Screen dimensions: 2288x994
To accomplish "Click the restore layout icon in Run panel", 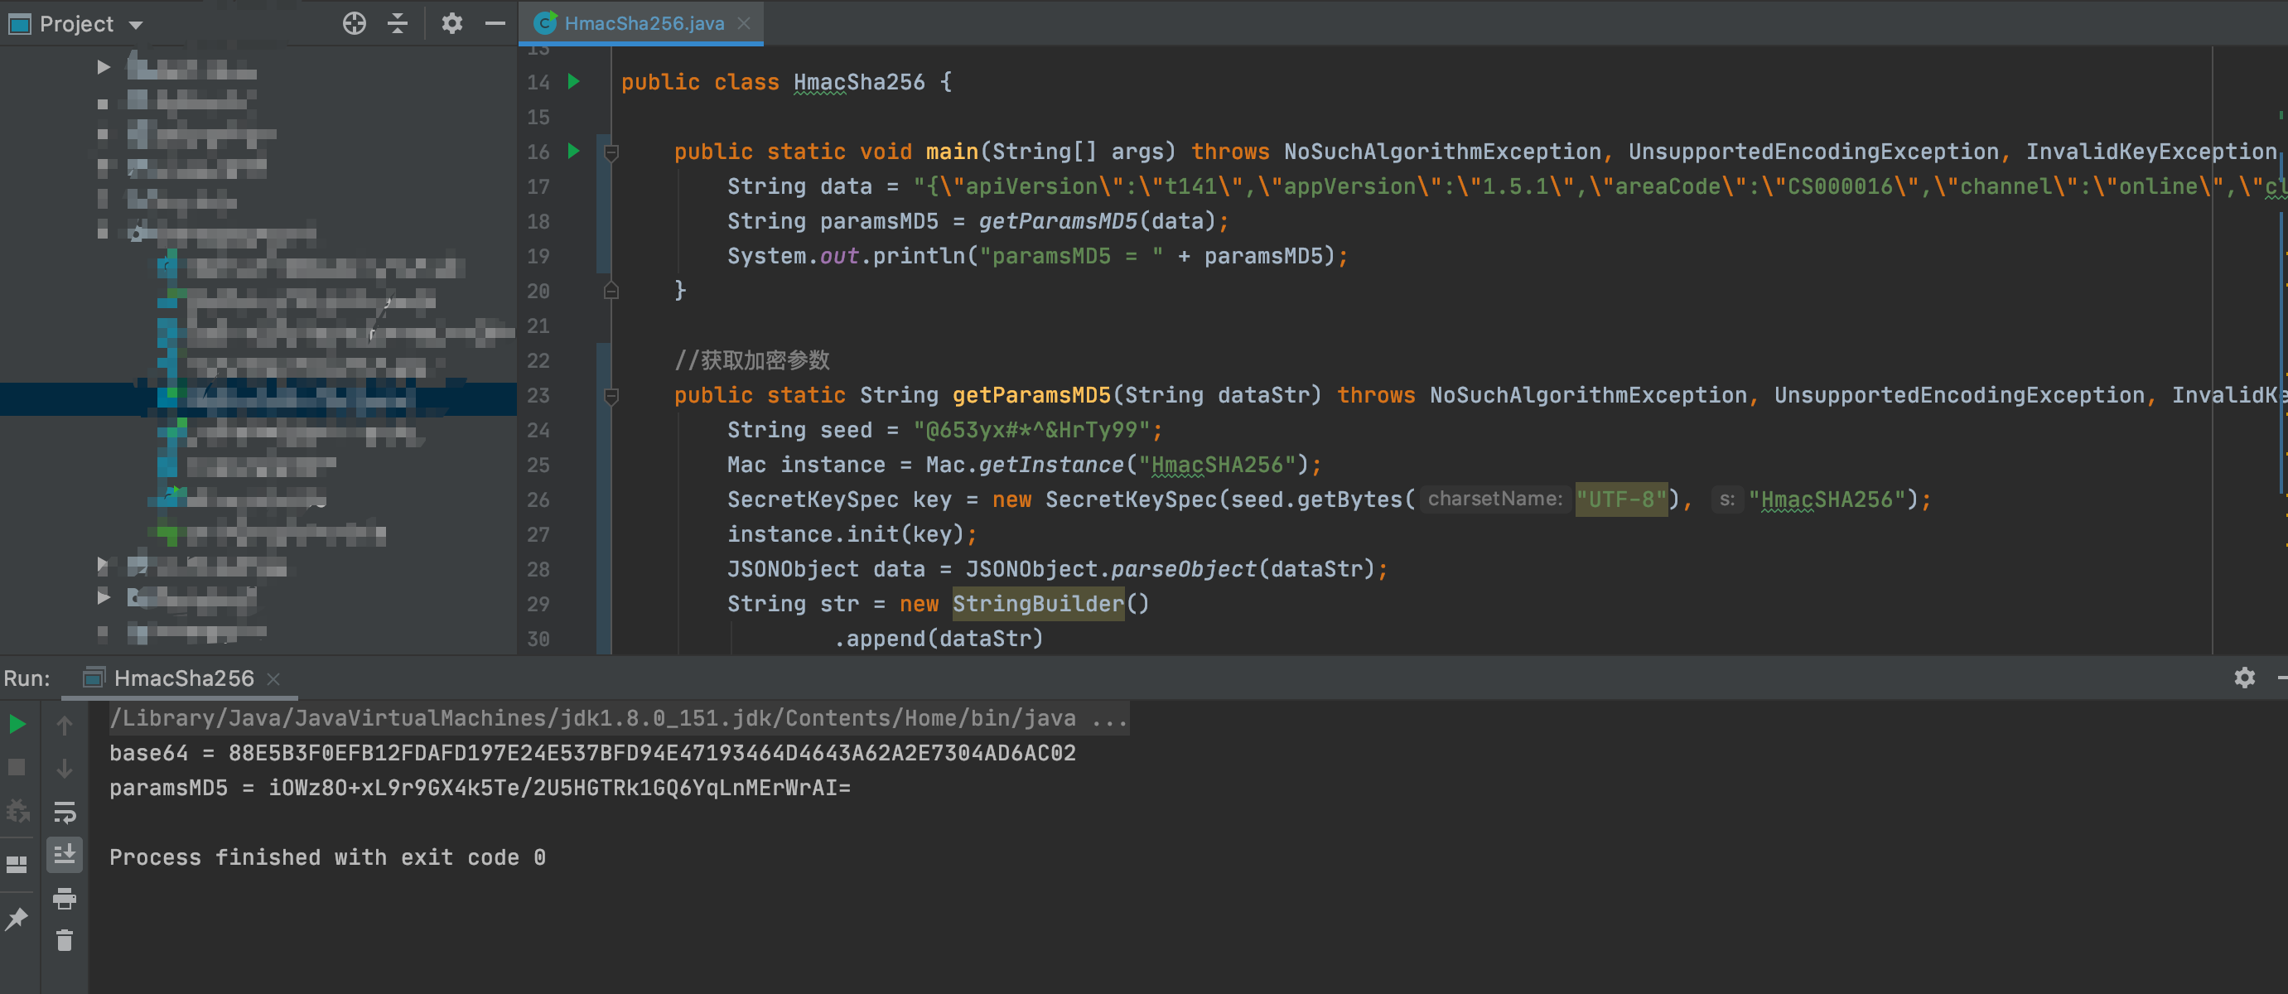I will pyautogui.click(x=17, y=863).
